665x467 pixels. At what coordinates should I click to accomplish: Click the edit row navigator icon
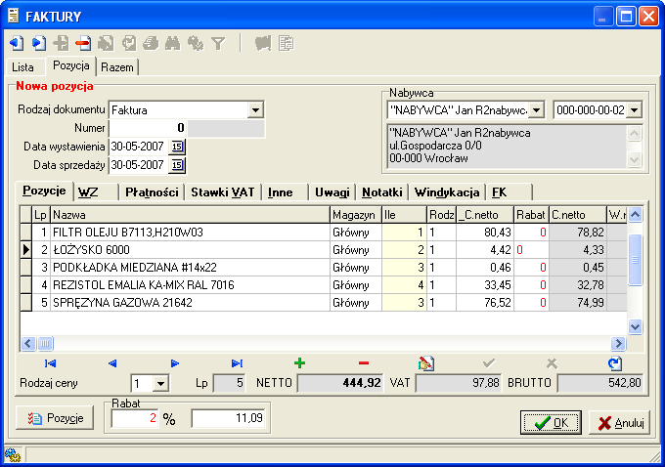point(425,363)
